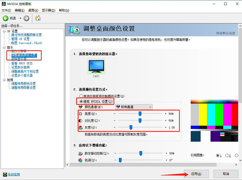The width and height of the screenshot is (242, 180).
Task: Click the Digital Vibrance icon
Action: tap(80, 153)
